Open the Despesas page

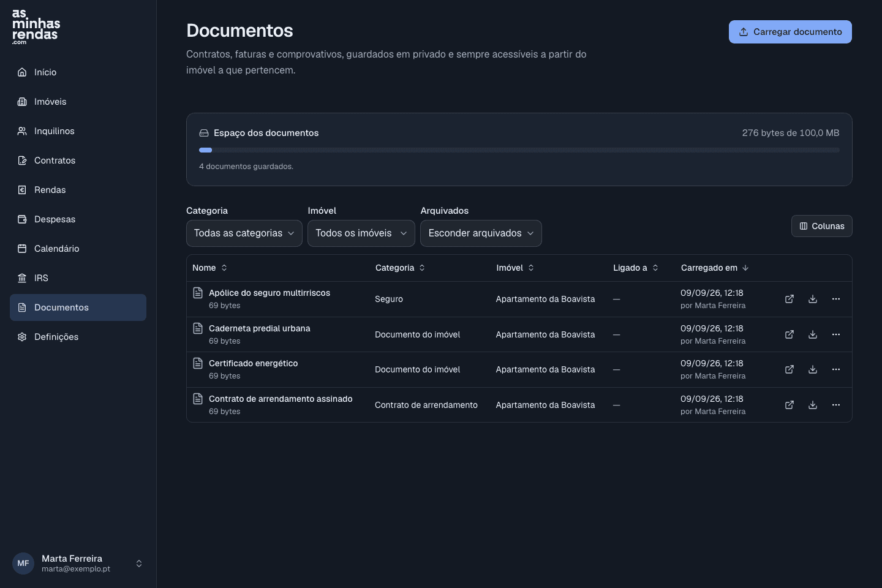tap(78, 219)
